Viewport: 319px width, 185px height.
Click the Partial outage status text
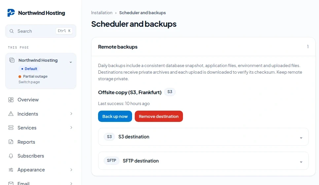(35, 76)
